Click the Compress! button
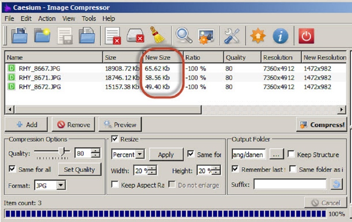Viewport: 352px width, 222px height. click(322, 125)
